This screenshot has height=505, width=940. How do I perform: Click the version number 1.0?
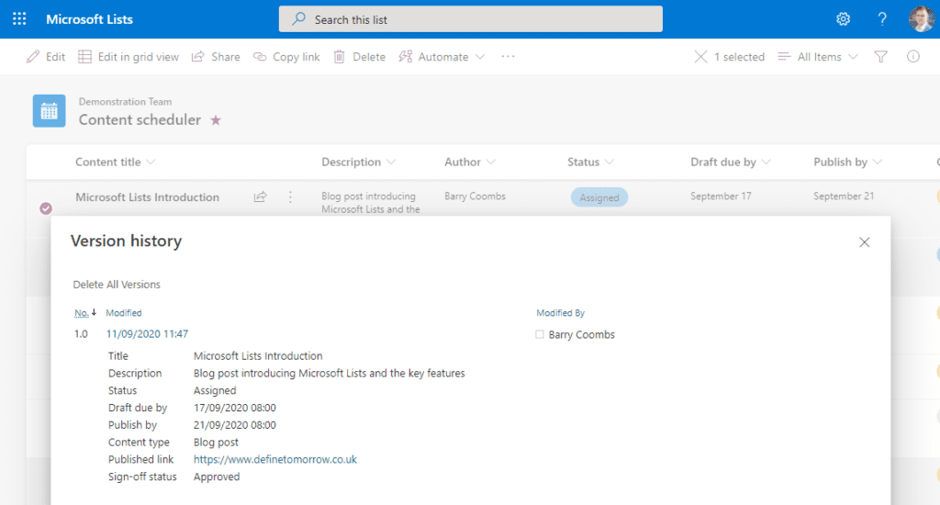(x=81, y=334)
